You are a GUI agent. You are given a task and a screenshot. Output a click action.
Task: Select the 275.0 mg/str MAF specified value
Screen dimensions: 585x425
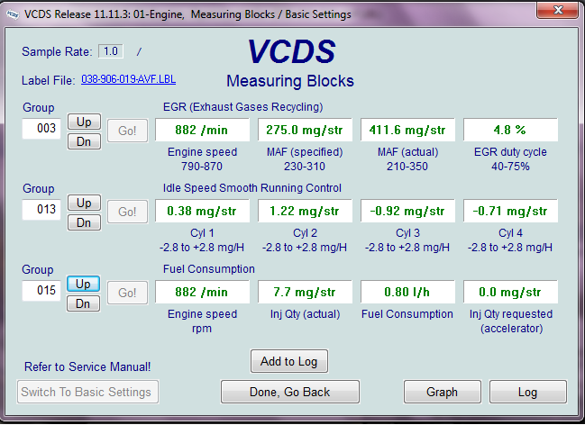click(x=305, y=130)
